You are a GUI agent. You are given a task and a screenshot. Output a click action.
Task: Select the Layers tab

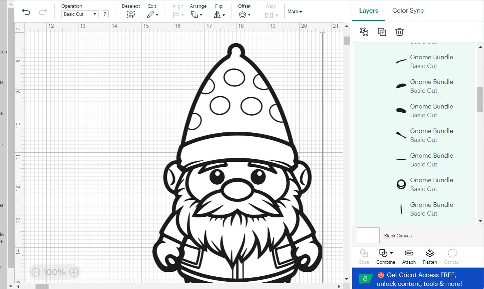369,11
